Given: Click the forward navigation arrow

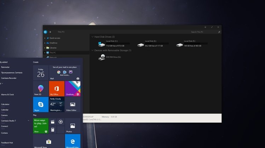Looking at the screenshot, I should pyautogui.click(x=50, y=32).
